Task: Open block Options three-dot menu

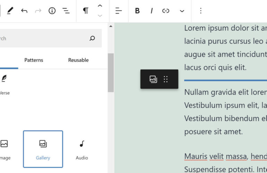Action: click(x=200, y=11)
